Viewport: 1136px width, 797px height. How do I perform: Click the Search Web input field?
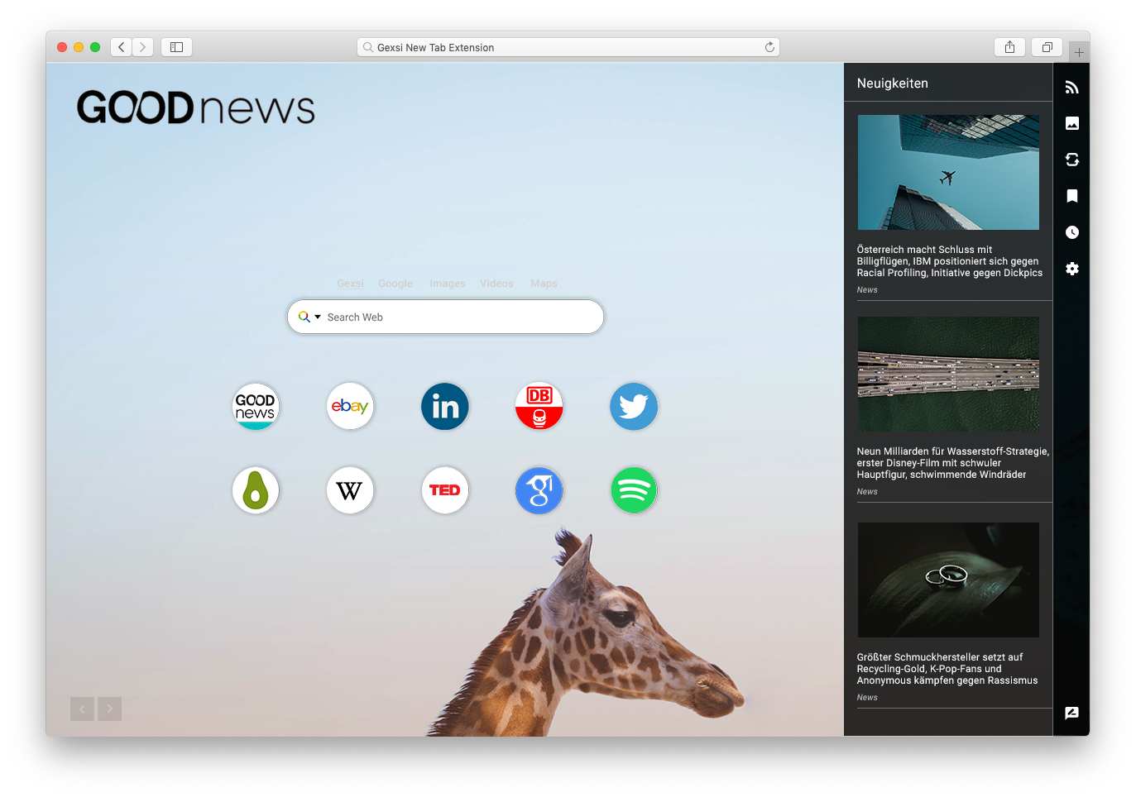445,317
